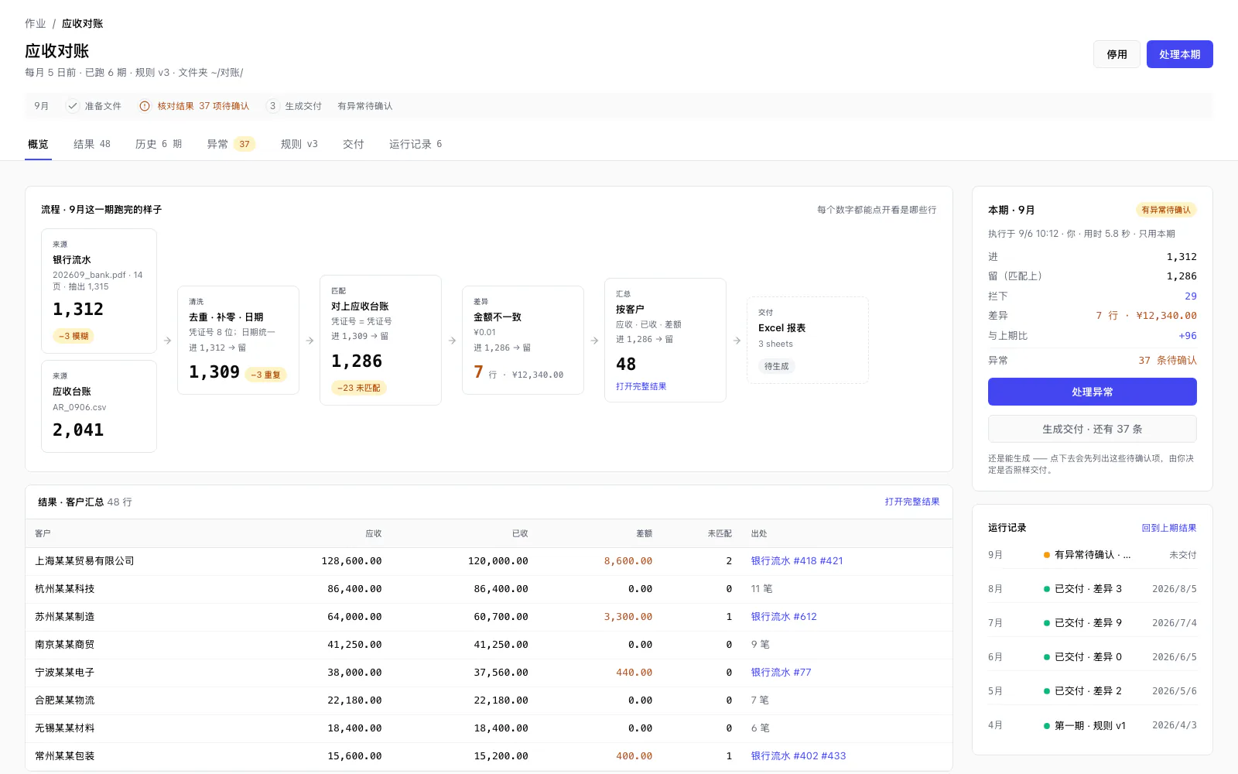The width and height of the screenshot is (1238, 774).
Task: Click 核对结果 37 项待确认 step
Action: (194, 106)
